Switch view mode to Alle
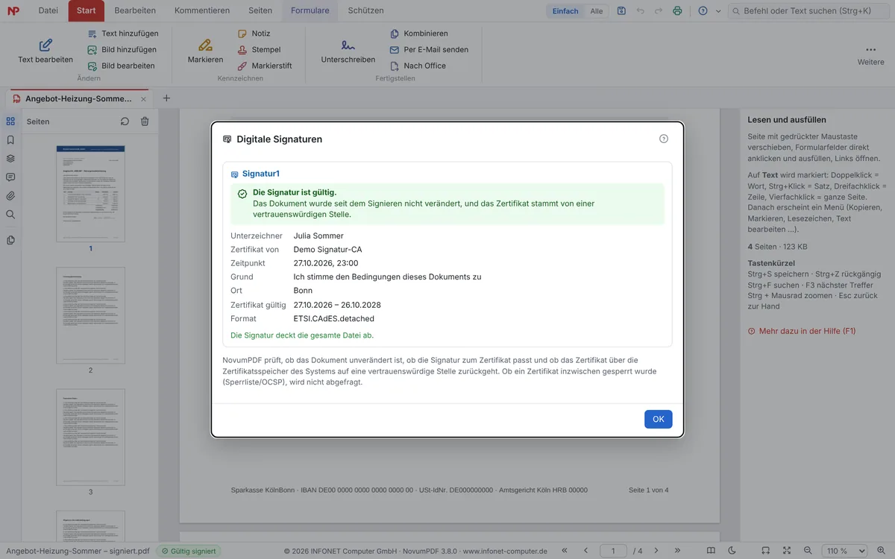Viewport: 895px width, 559px height. (597, 11)
